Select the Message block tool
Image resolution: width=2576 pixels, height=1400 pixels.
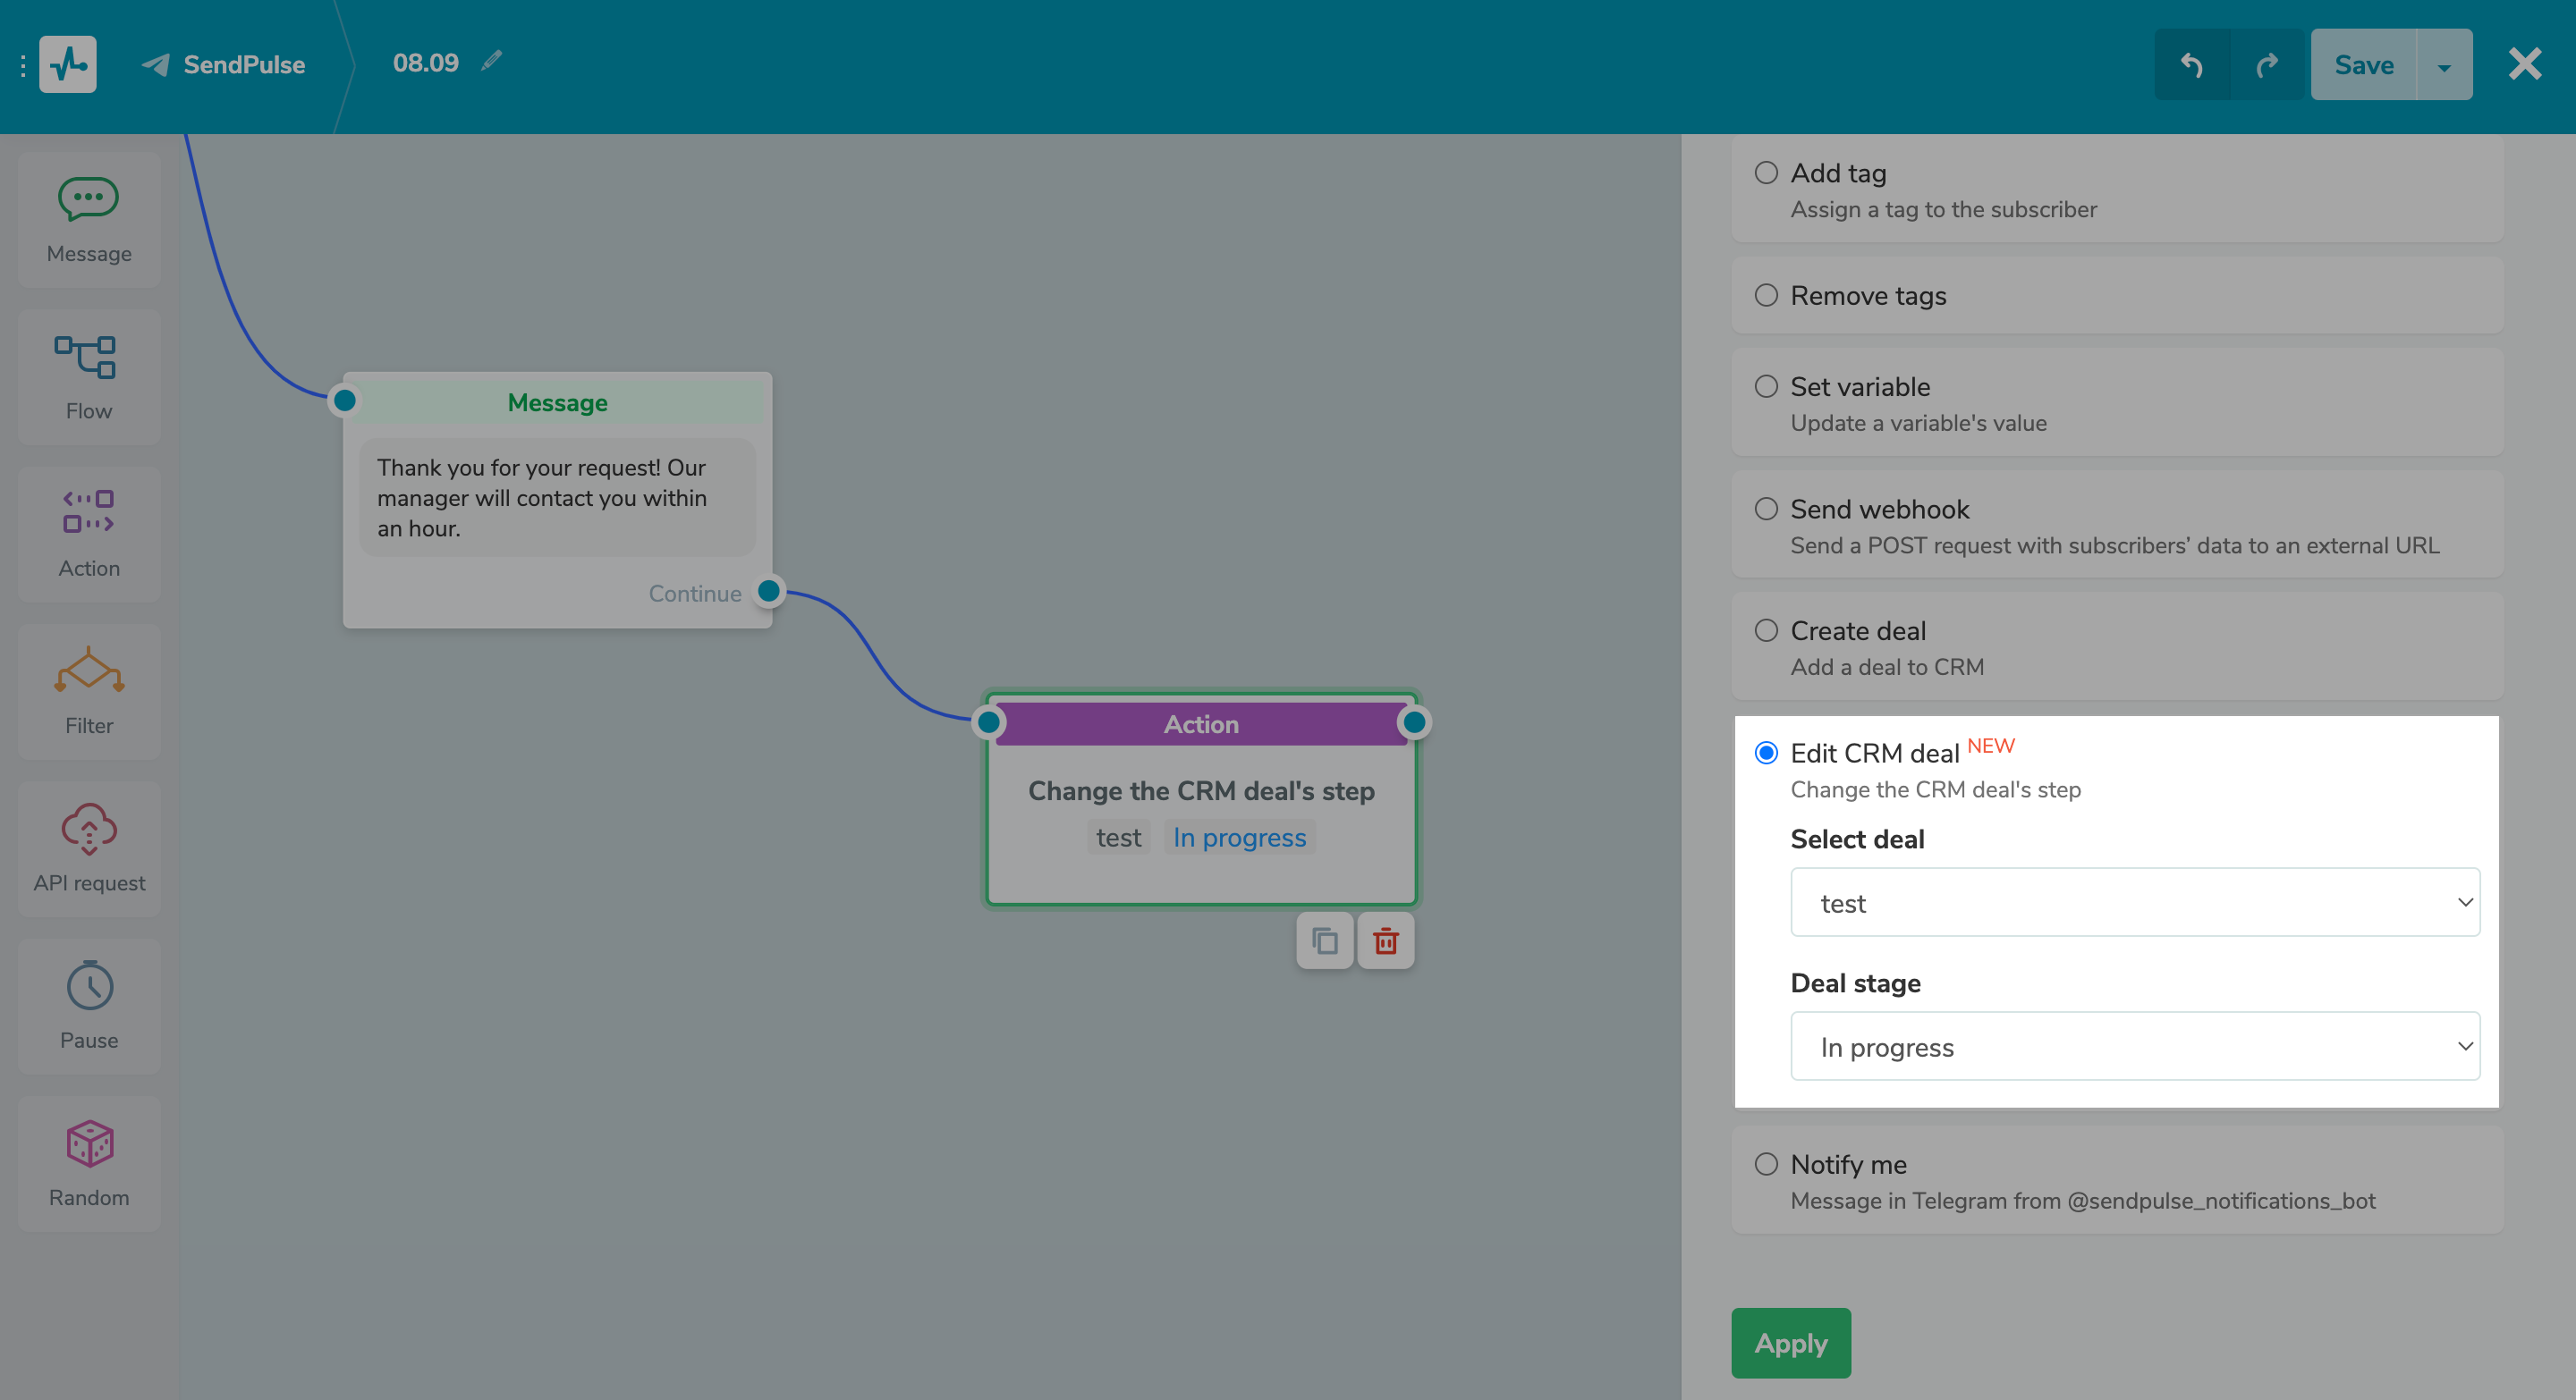(x=88, y=219)
